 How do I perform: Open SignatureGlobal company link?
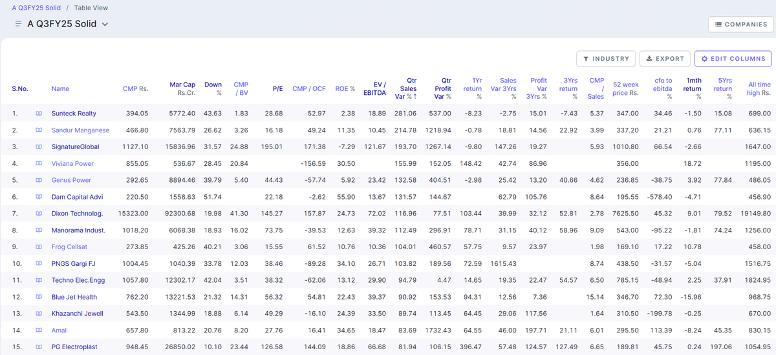tap(76, 147)
